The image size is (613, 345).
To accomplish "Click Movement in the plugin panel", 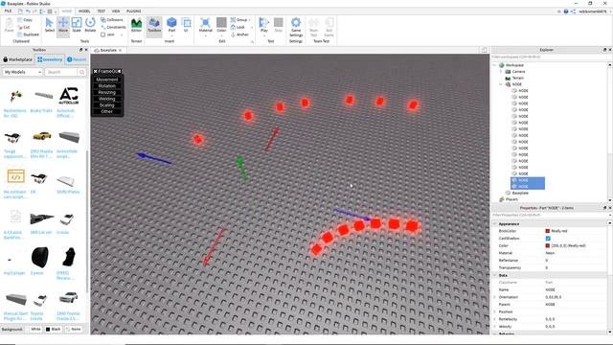I will tap(106, 80).
